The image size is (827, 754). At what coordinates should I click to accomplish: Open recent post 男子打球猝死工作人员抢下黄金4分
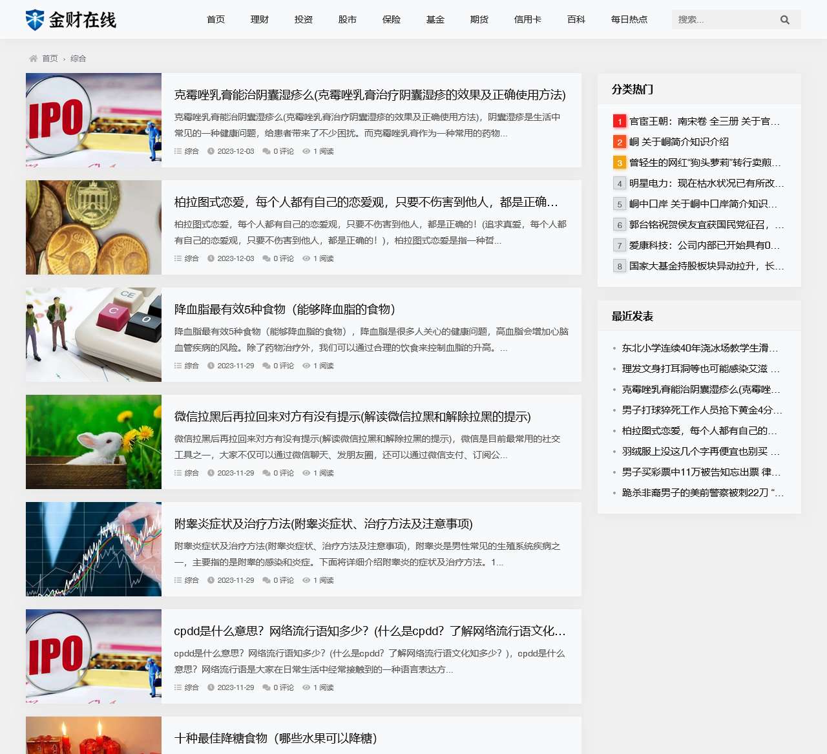click(702, 410)
